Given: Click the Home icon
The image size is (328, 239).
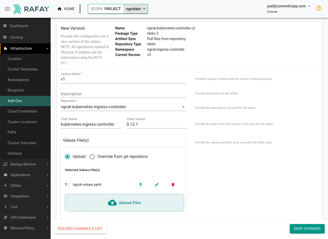Looking at the screenshot, I should 60,9.
